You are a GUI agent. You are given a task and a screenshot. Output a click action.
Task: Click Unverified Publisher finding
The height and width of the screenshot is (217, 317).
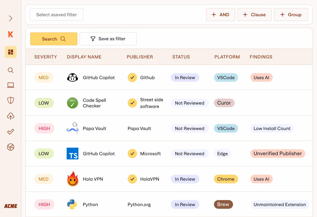click(278, 154)
